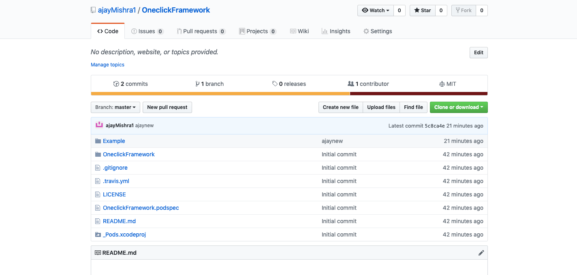Click the Edit description button
Screen dimensions: 577x275
coord(479,53)
